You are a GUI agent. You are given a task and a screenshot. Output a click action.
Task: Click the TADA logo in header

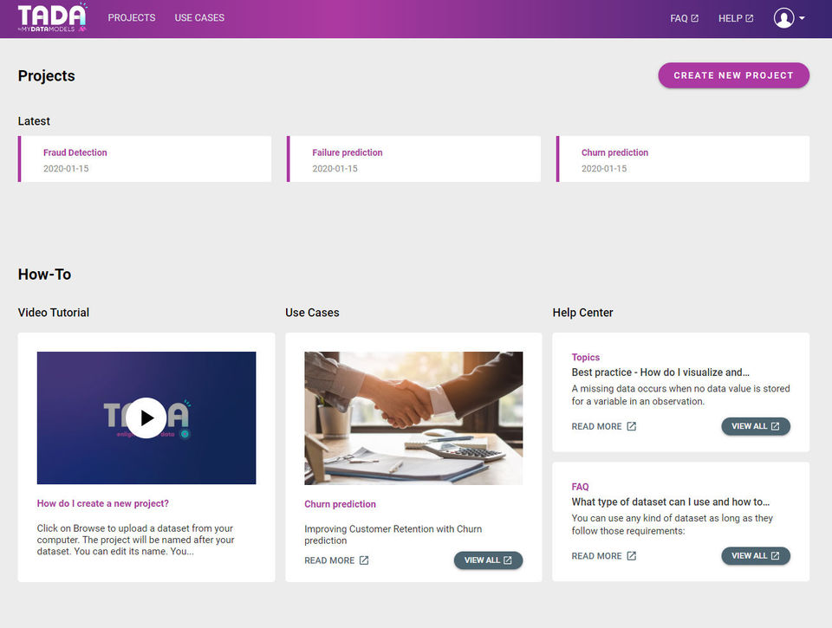coord(52,17)
